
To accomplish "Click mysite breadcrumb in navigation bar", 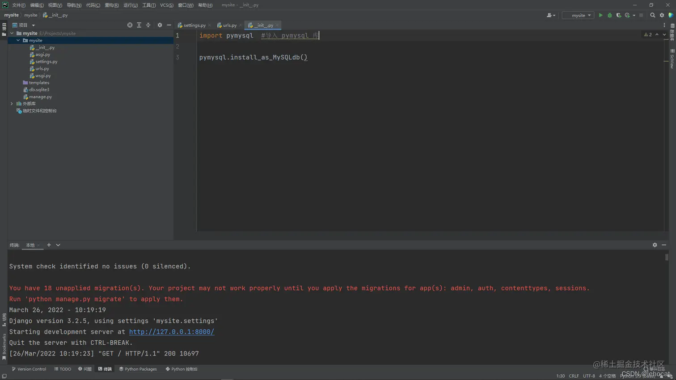I will coord(12,15).
